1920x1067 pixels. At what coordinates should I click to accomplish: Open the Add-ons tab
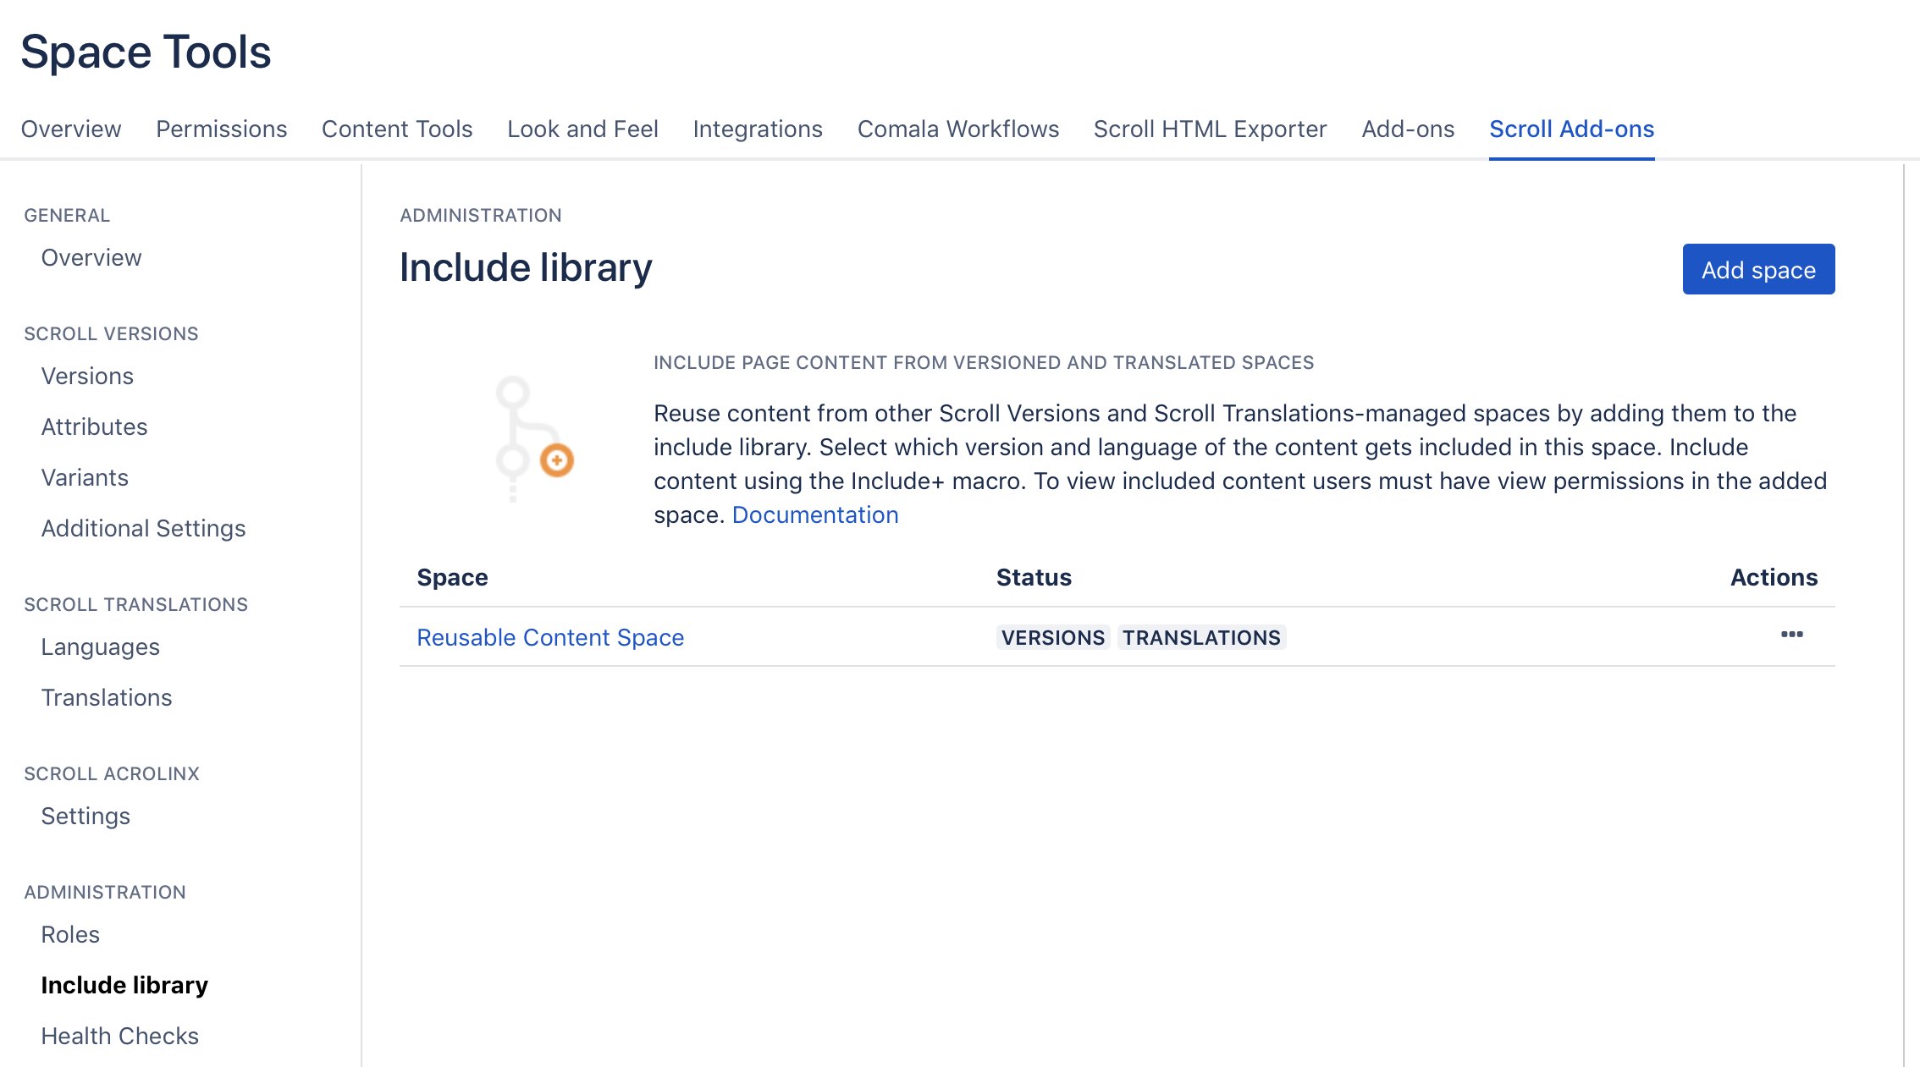[1407, 129]
